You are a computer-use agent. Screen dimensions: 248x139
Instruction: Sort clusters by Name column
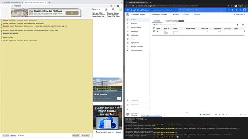(x=166, y=28)
